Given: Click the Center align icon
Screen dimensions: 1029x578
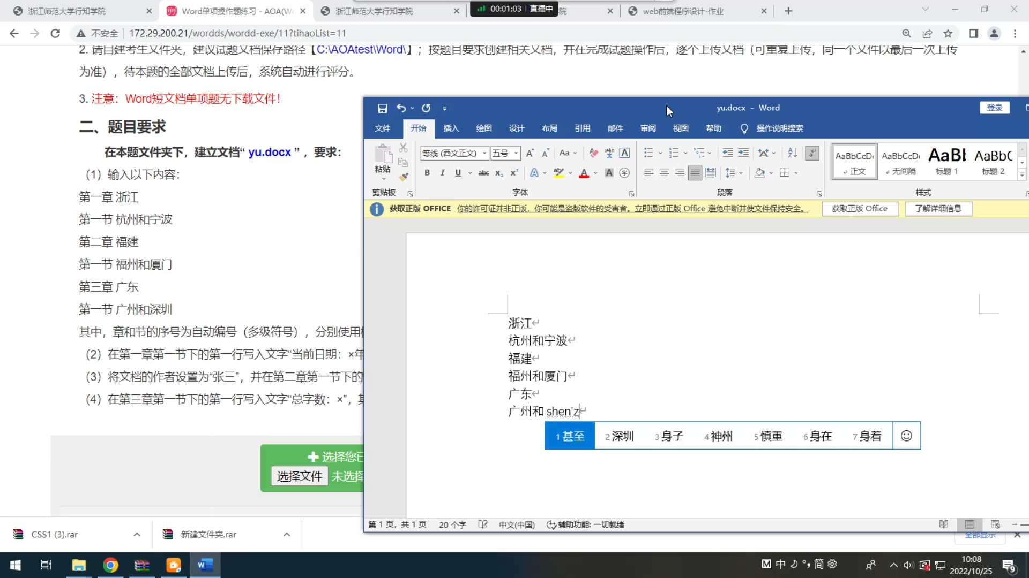Looking at the screenshot, I should [664, 173].
